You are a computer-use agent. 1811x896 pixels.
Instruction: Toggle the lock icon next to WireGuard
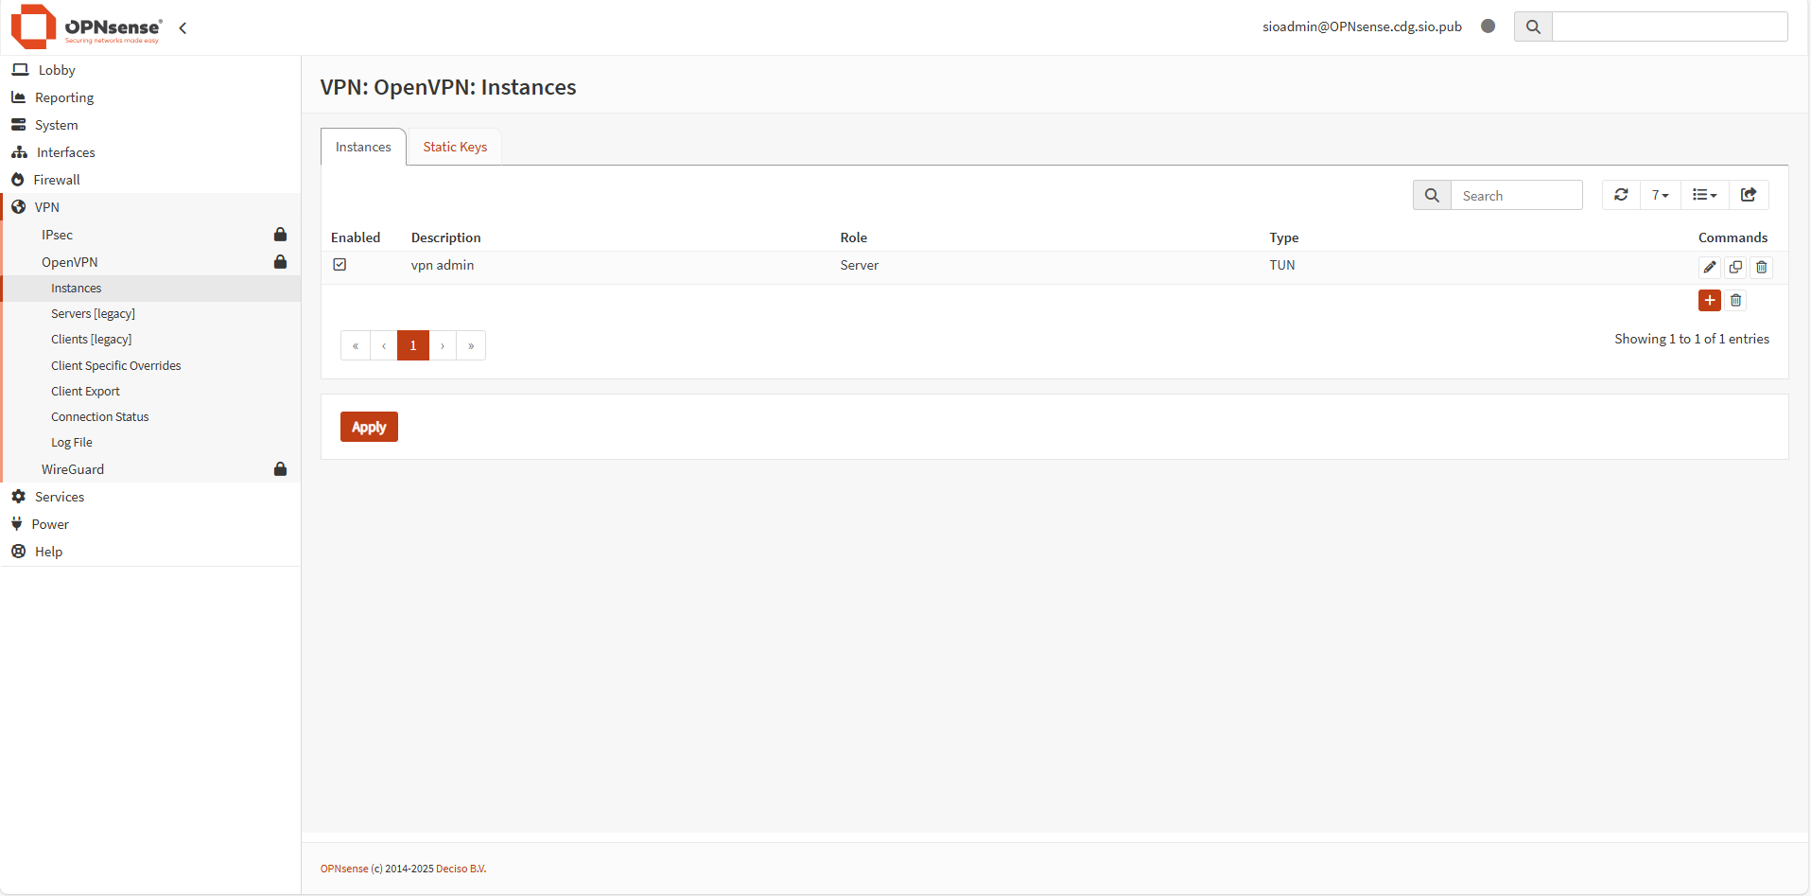tap(280, 468)
